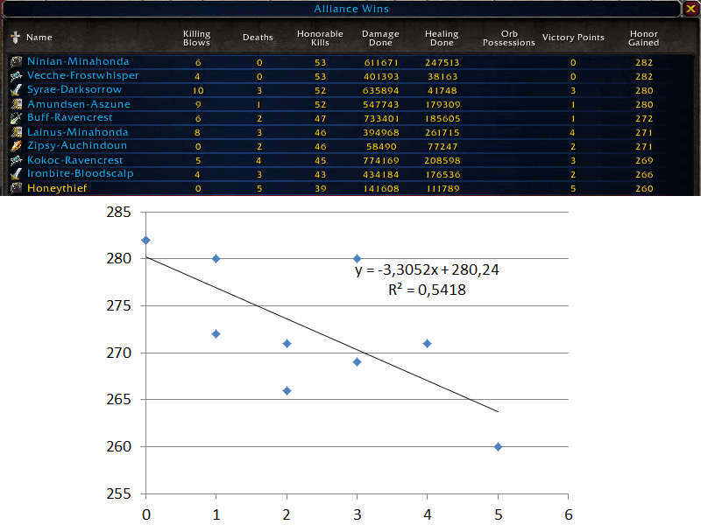Click class icon for Kokoc-Ravencrest

pos(17,160)
